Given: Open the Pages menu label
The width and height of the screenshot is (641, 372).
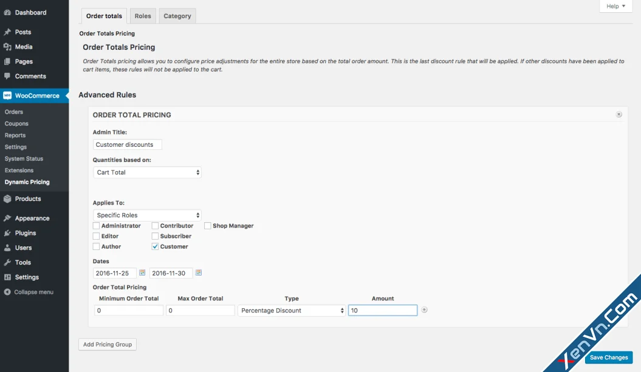Looking at the screenshot, I should [24, 61].
